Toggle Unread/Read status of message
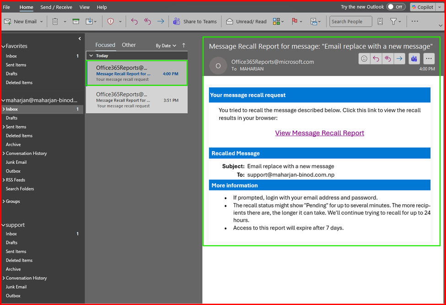 pyautogui.click(x=246, y=22)
